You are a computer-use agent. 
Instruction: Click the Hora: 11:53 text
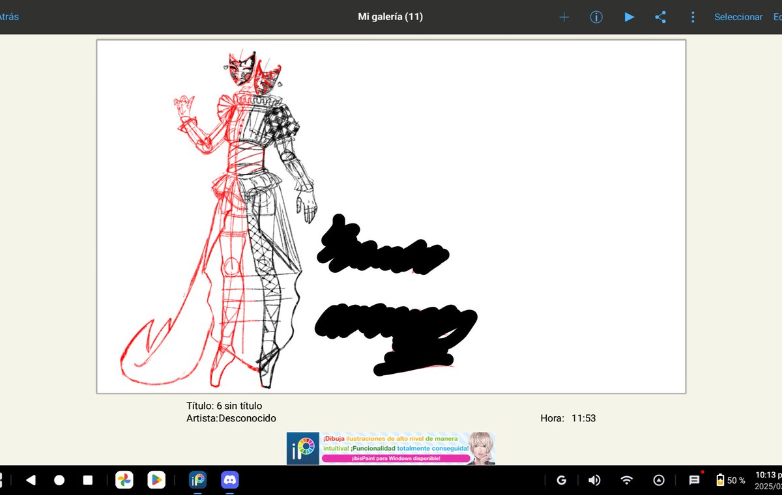[568, 418]
